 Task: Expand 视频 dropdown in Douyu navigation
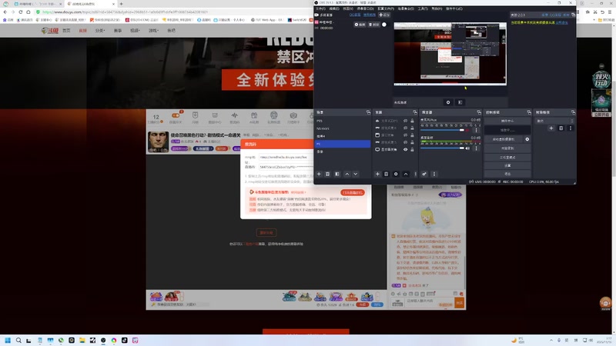point(135,30)
